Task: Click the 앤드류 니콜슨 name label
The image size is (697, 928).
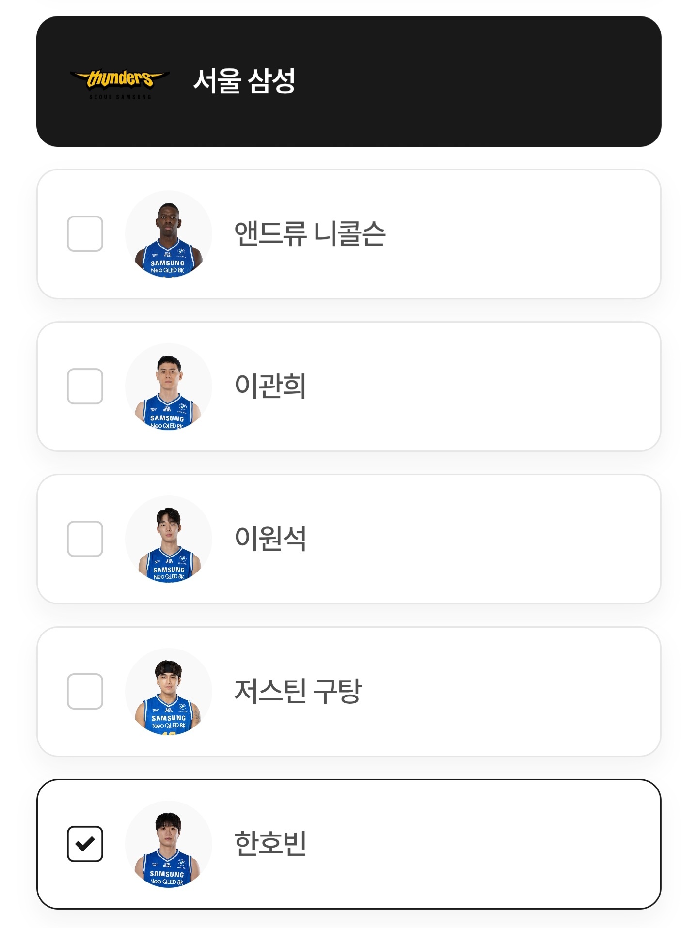Action: 310,234
